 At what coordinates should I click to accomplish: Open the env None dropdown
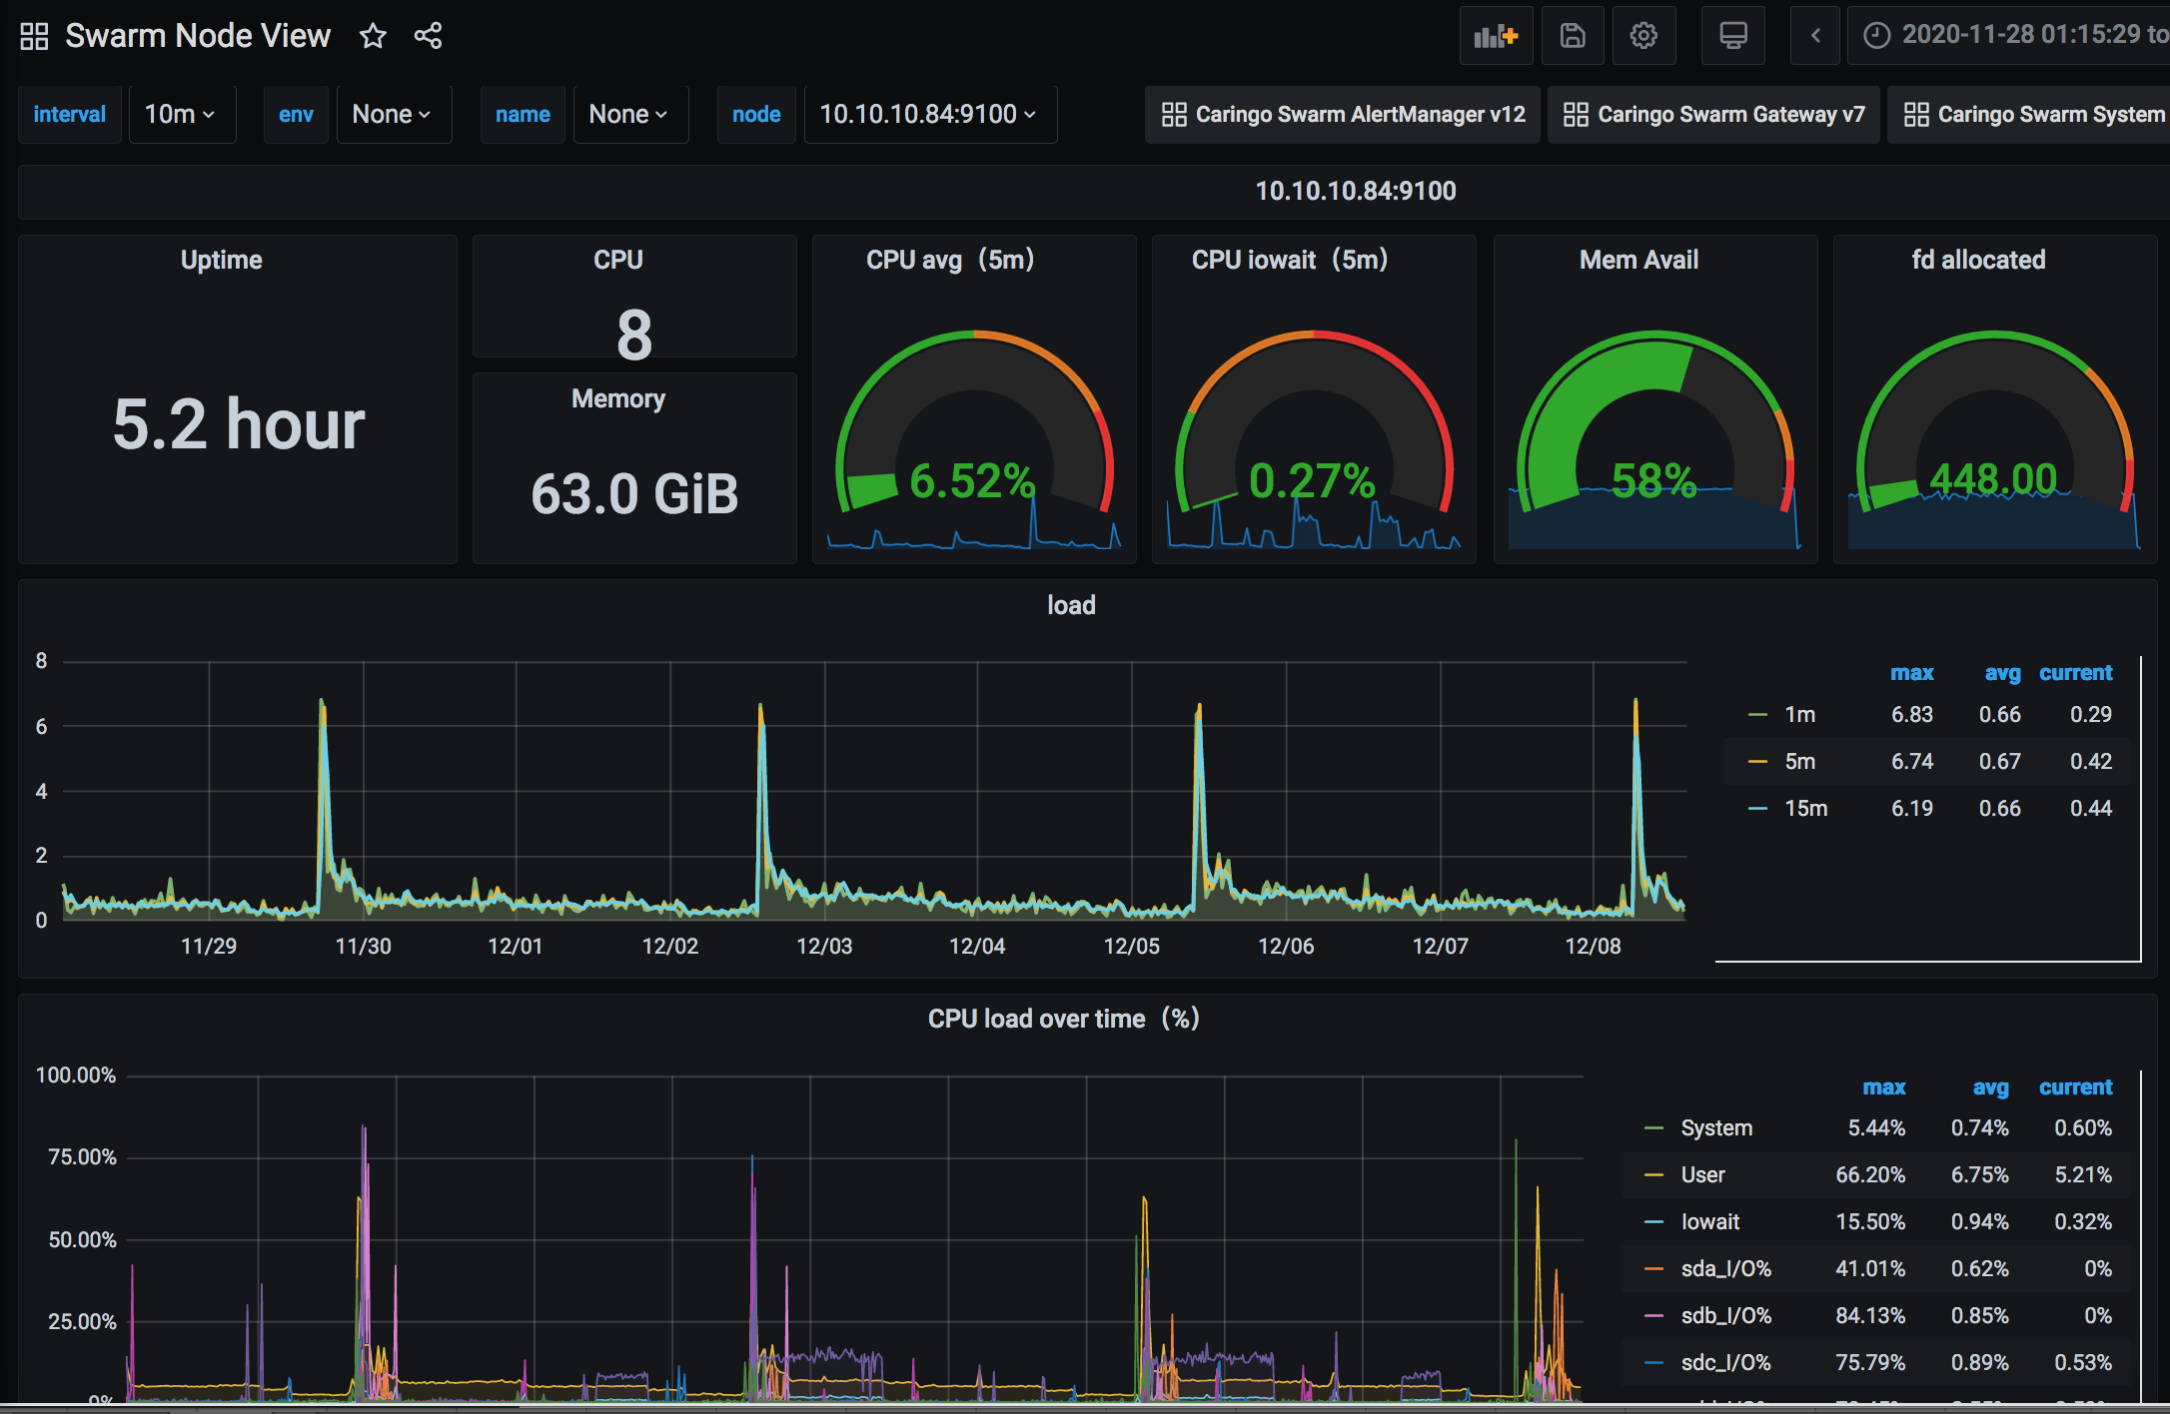tap(393, 115)
